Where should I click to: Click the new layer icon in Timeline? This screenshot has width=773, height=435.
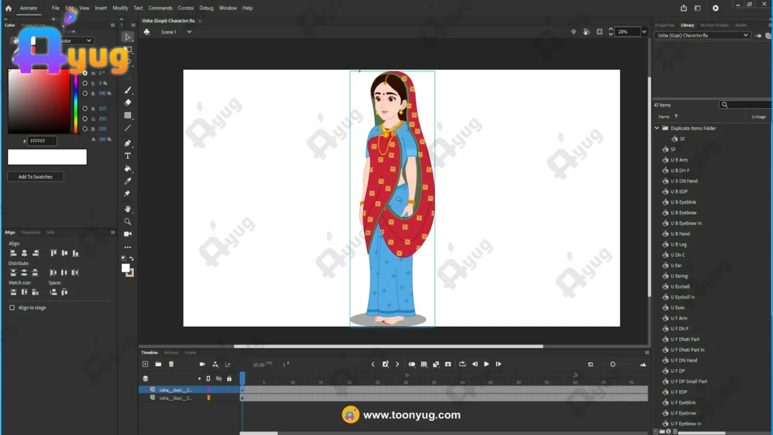(145, 364)
